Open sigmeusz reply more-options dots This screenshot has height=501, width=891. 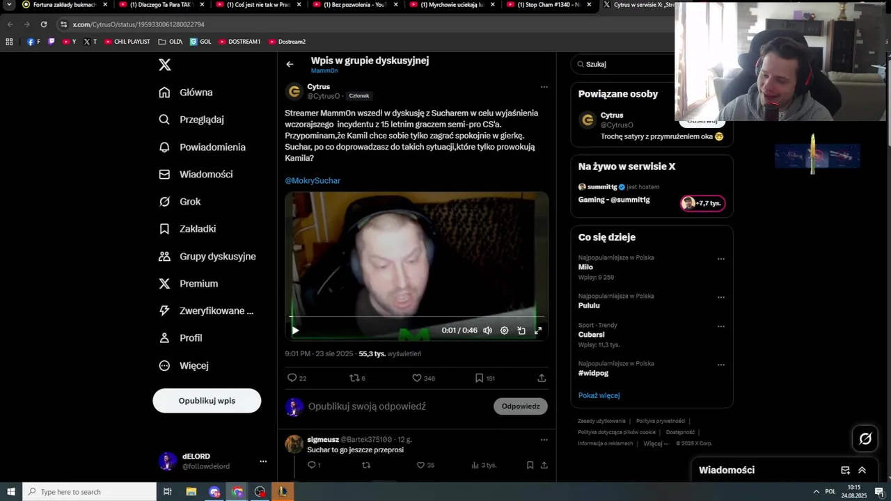[x=544, y=440]
